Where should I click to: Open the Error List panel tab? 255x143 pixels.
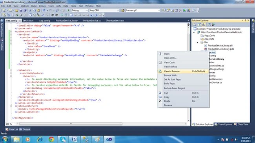tap(12, 129)
